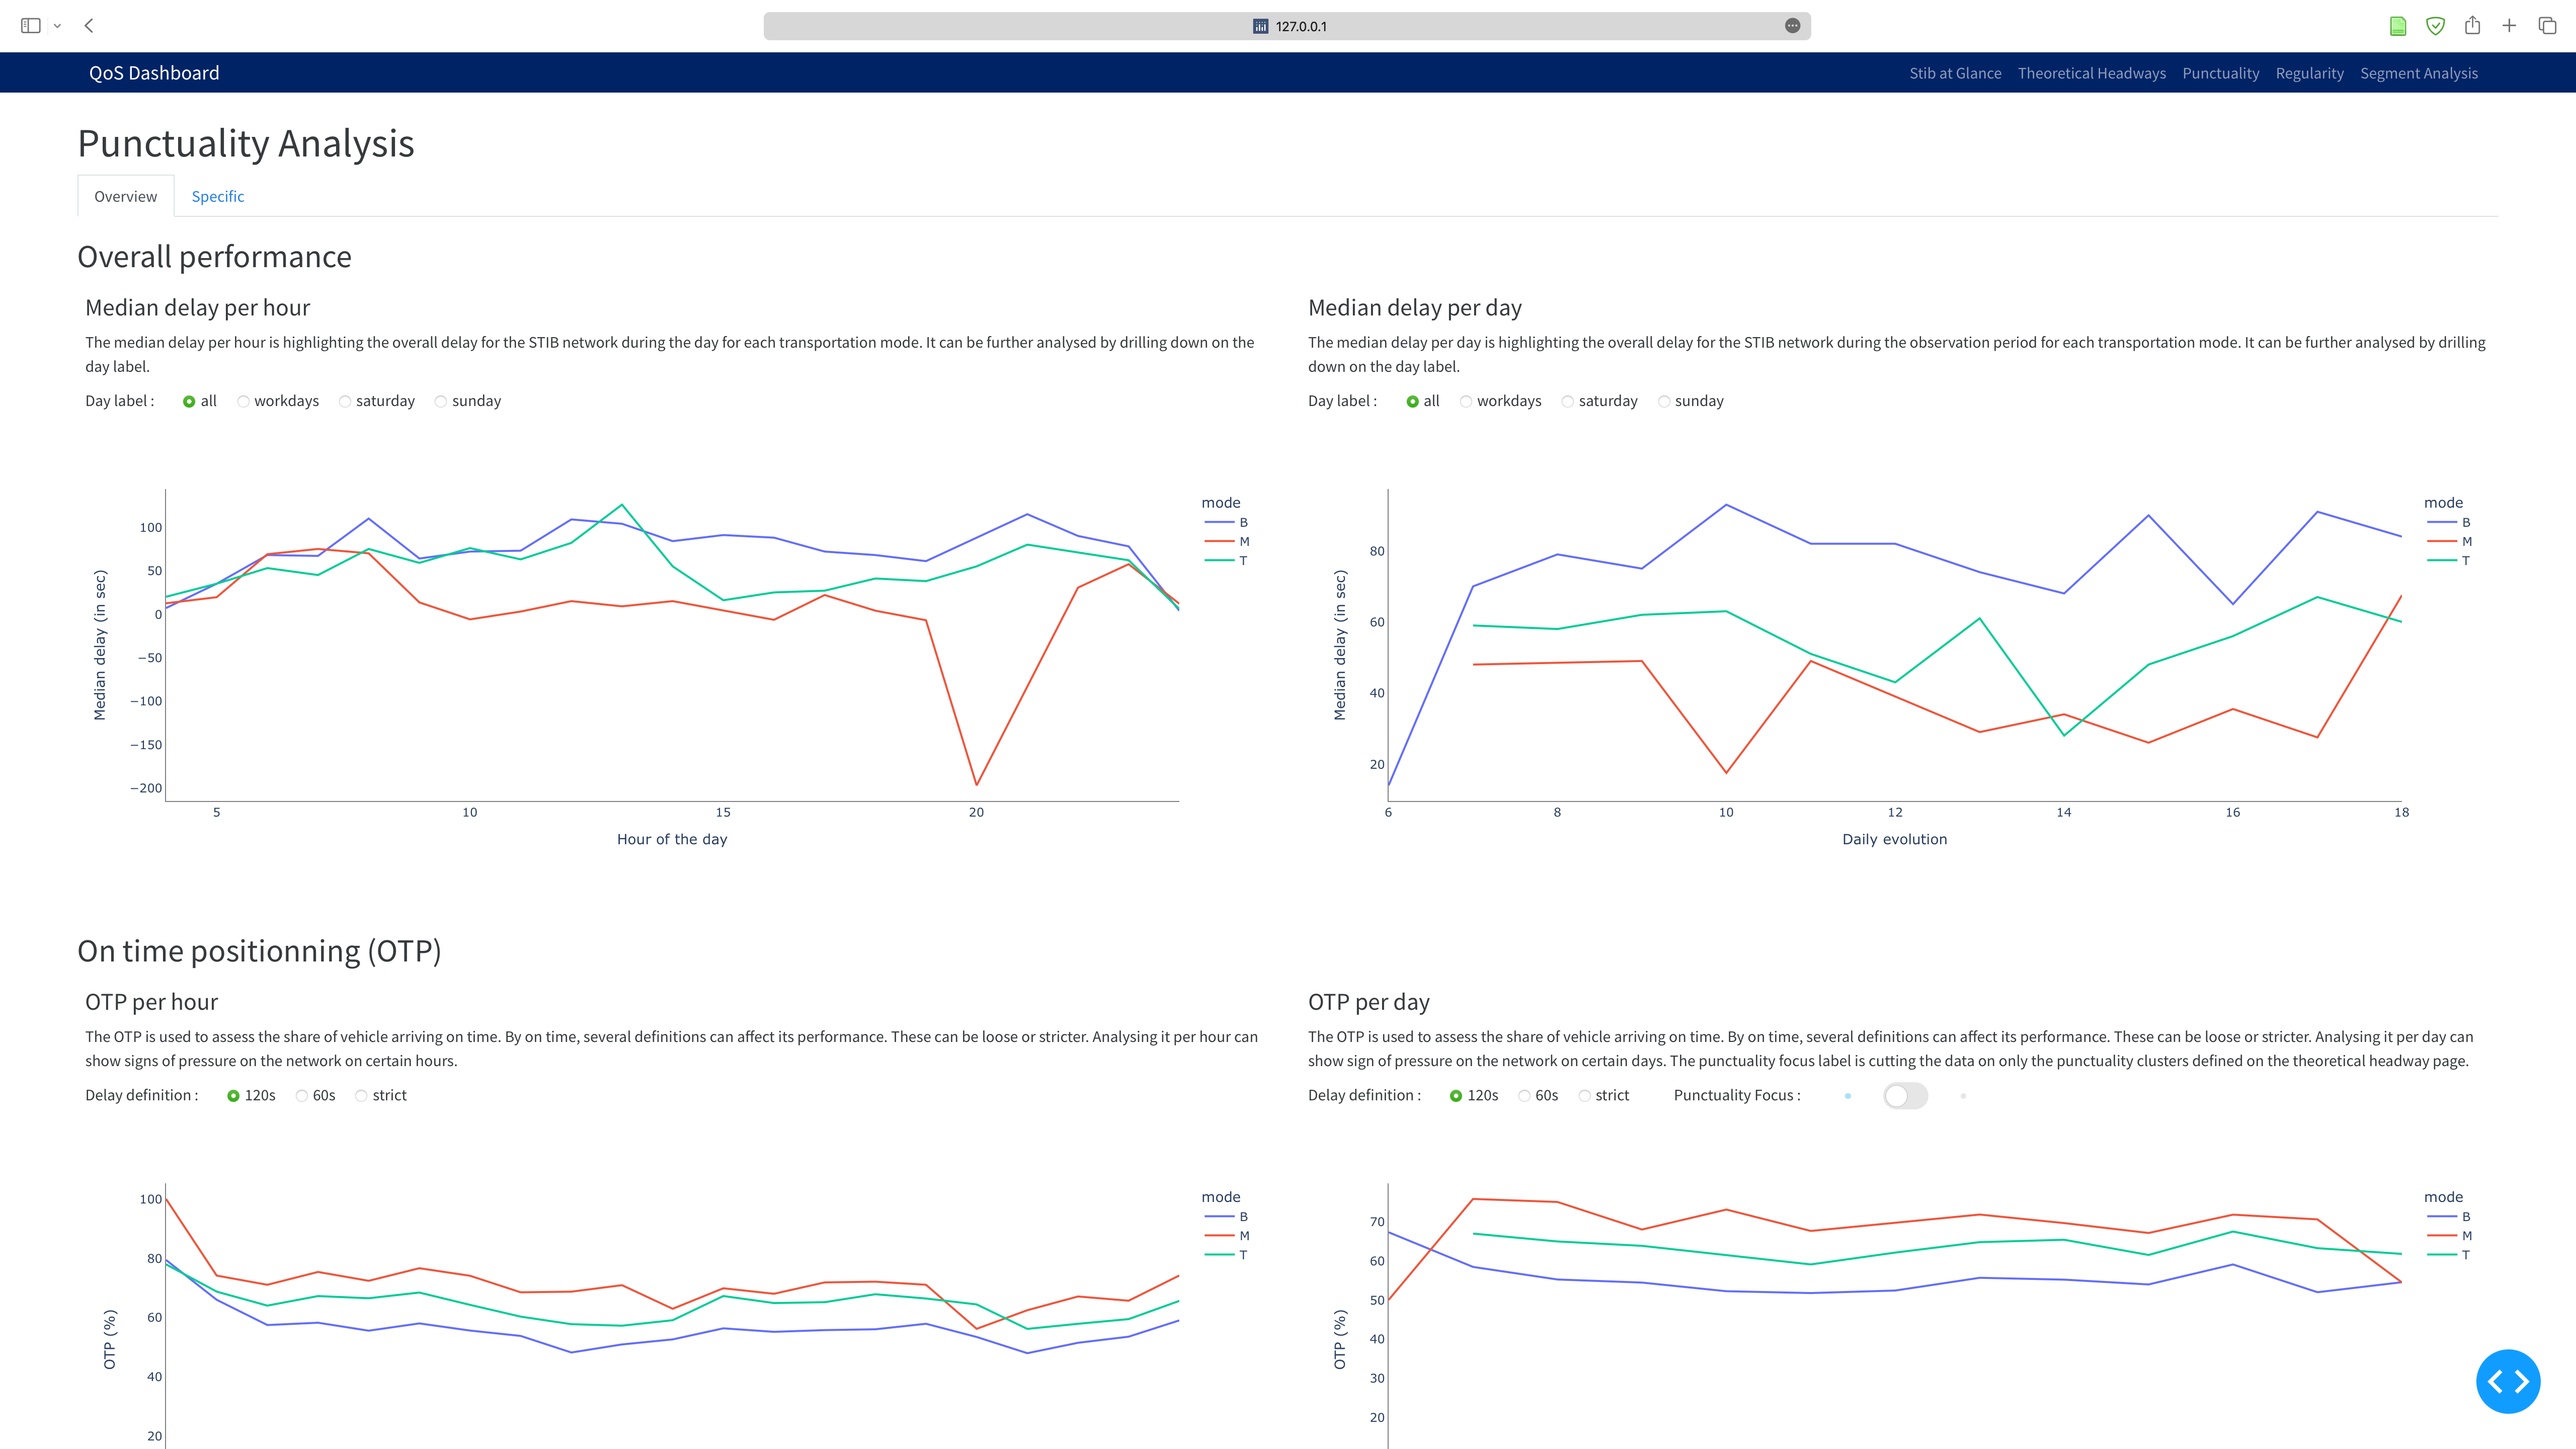Open the Regularity nav link

(x=2310, y=73)
